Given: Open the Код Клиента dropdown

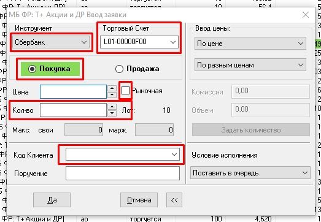Looking at the screenshot, I should 123,155.
